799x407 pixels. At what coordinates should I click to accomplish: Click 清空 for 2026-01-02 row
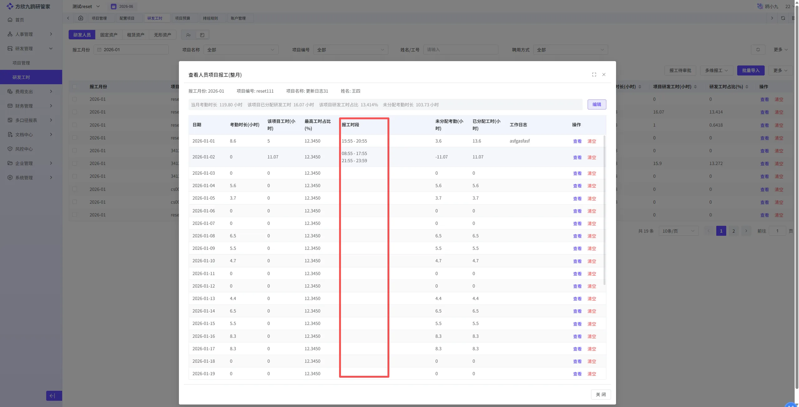pyautogui.click(x=592, y=157)
